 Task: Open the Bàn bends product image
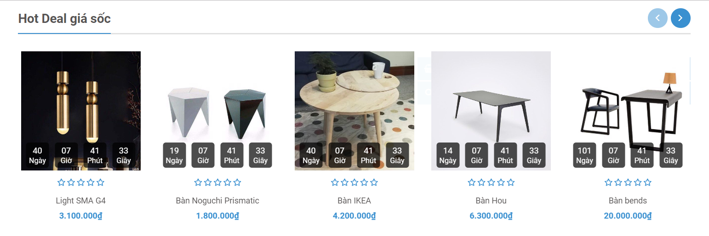628,101
